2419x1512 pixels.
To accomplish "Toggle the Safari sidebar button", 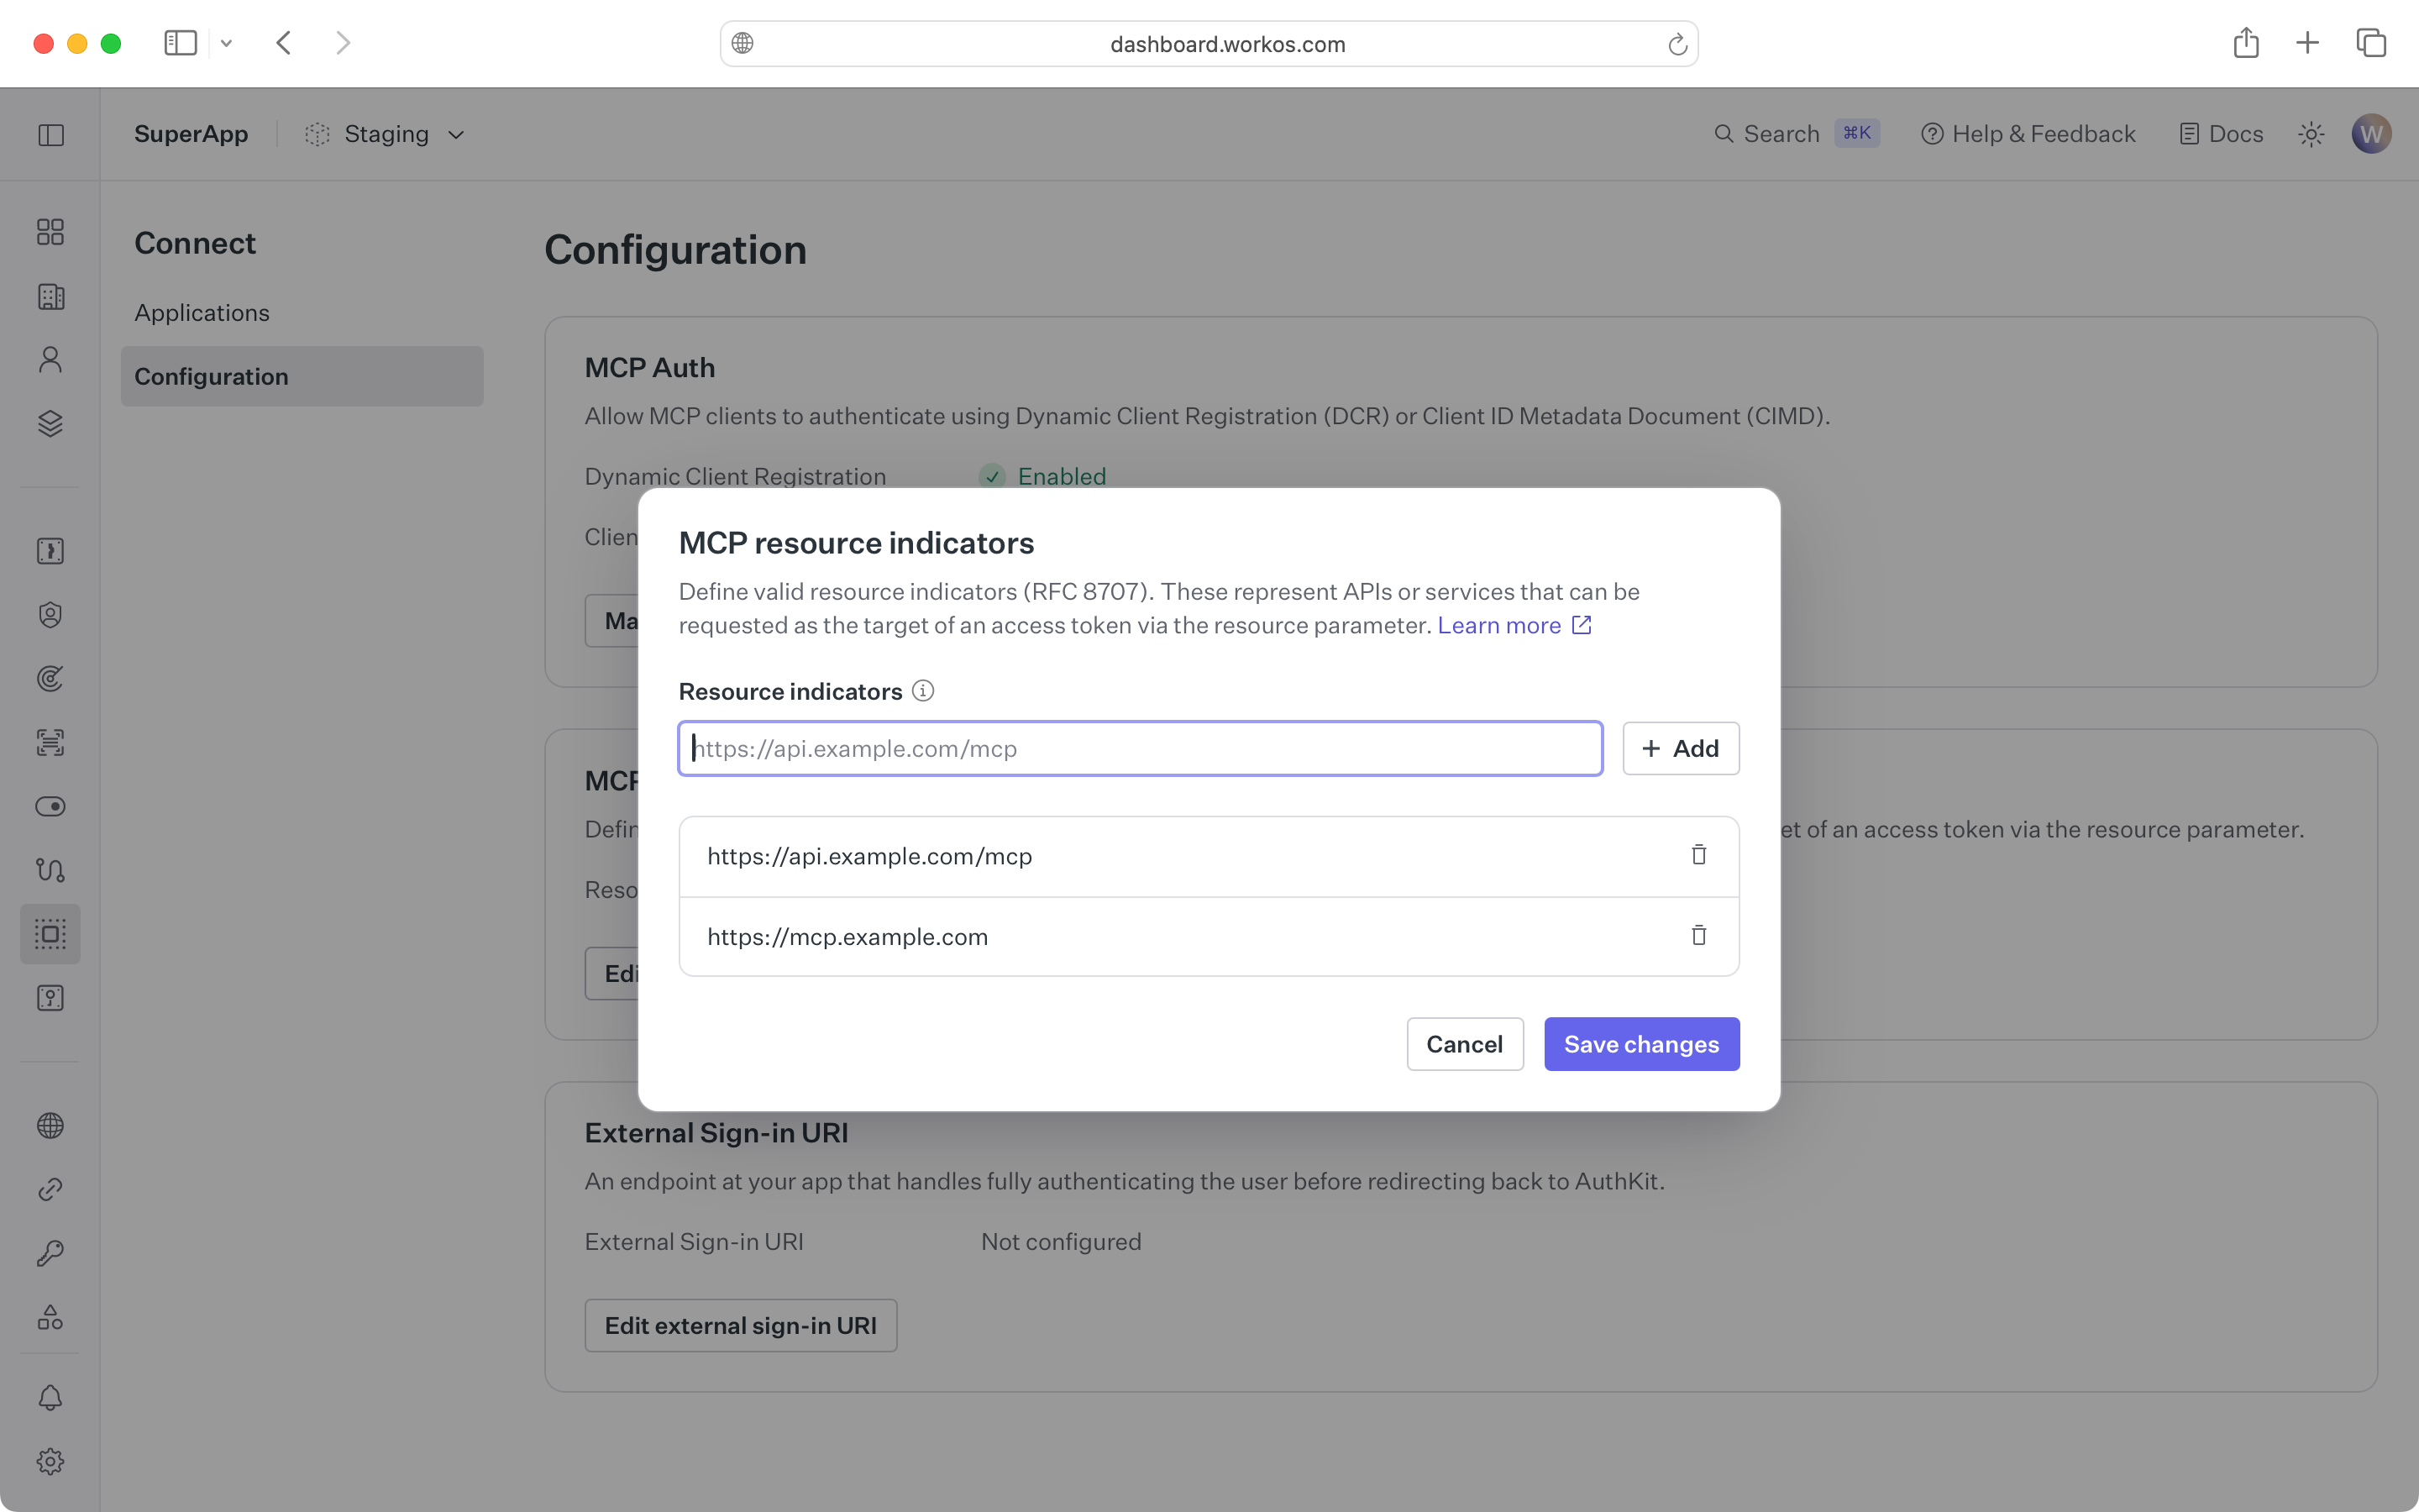I will point(181,43).
